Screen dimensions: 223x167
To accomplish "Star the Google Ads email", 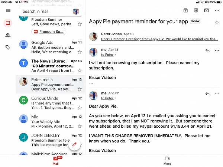I will [x=80, y=52].
